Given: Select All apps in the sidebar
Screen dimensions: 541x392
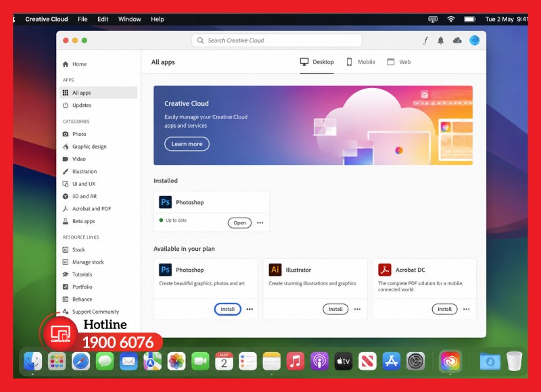Looking at the screenshot, I should [x=98, y=93].
